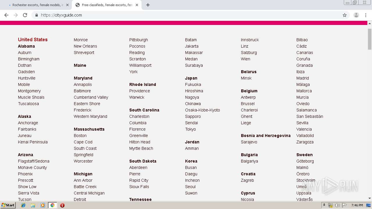Select the Phoenix city link
Image resolution: width=372 pixels, height=209 pixels.
25,174
